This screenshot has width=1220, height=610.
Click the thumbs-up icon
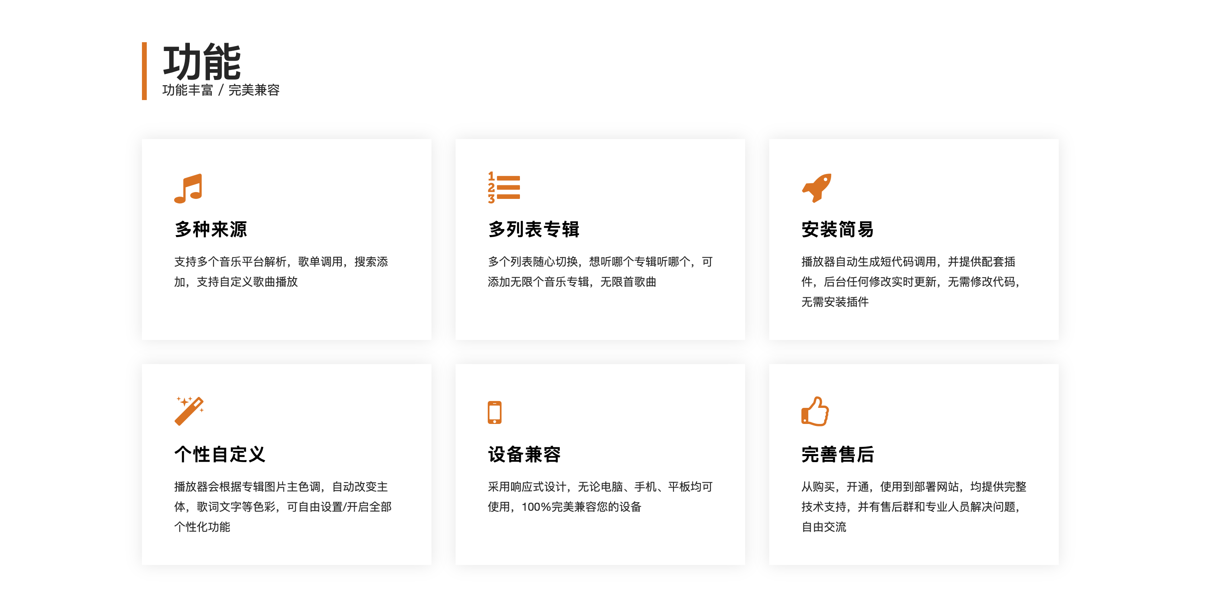[x=815, y=411]
